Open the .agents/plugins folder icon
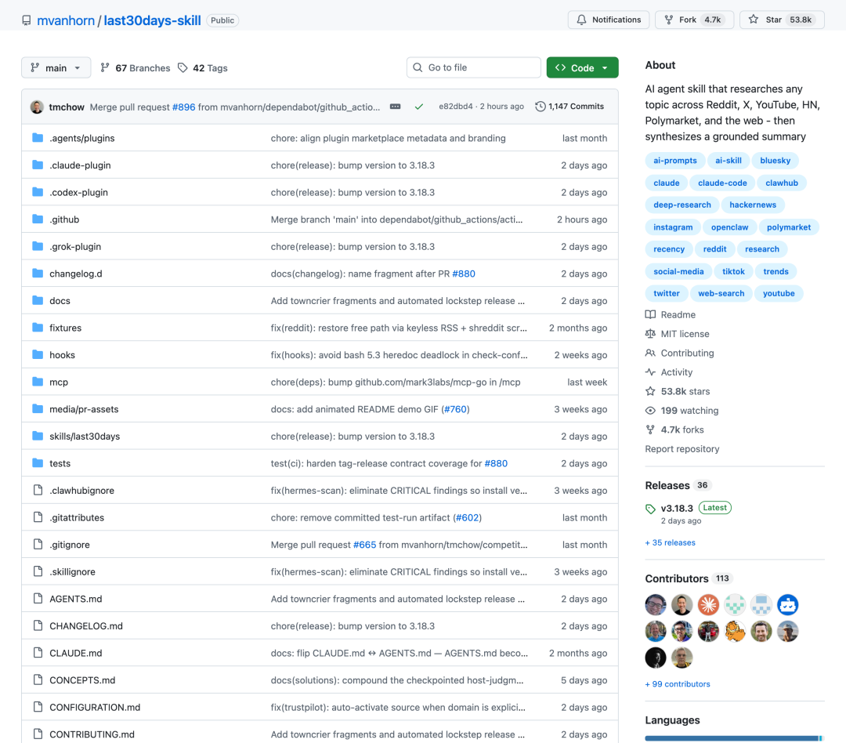The width and height of the screenshot is (846, 743). point(38,138)
